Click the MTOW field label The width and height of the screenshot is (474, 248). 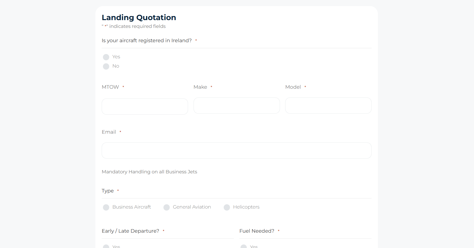tap(110, 87)
